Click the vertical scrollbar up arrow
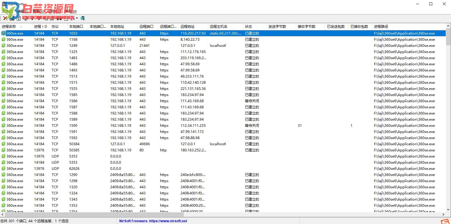 [x=448, y=26]
